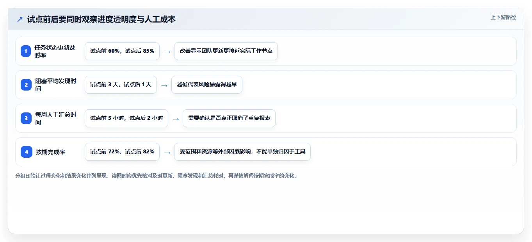
Task: Click the note 越低代表风险暴露得越早
Action: click(207, 85)
